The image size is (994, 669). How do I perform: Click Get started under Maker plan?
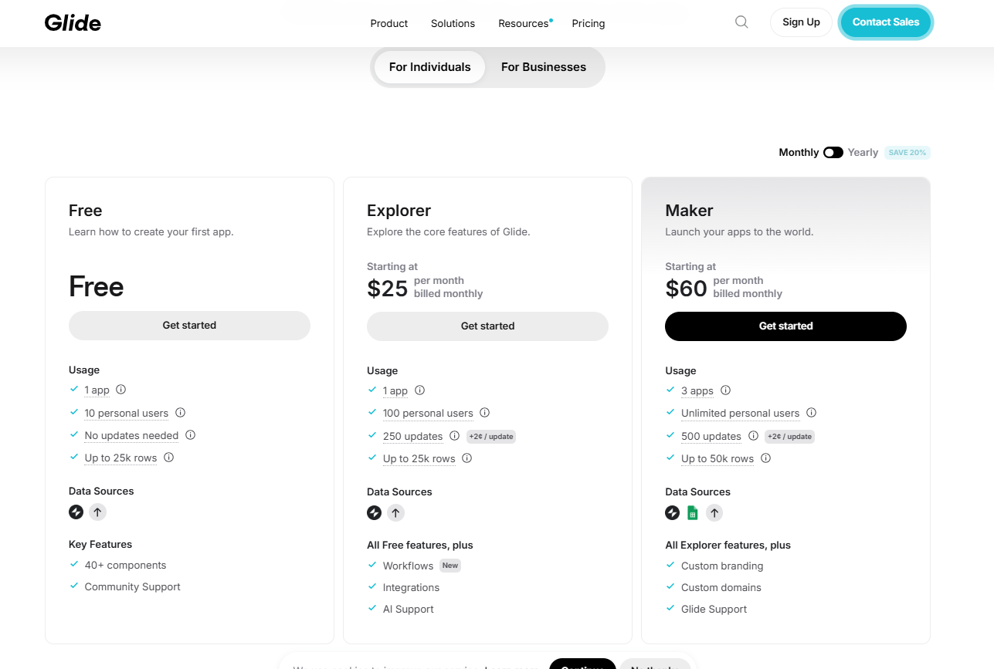tap(785, 326)
